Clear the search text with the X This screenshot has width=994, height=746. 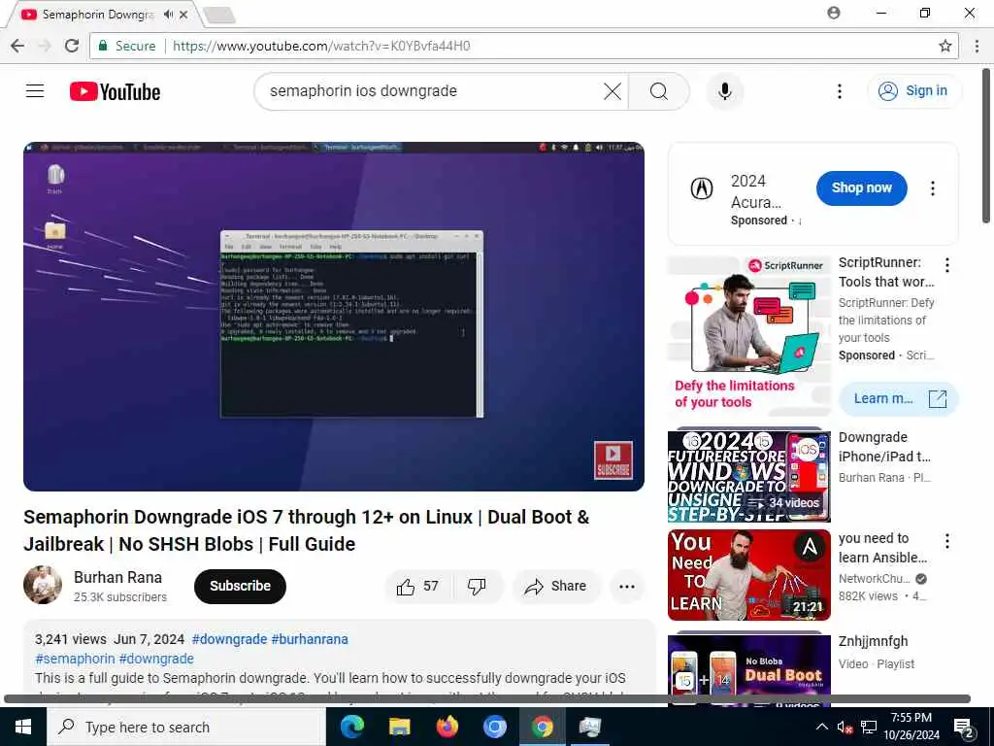(x=613, y=91)
